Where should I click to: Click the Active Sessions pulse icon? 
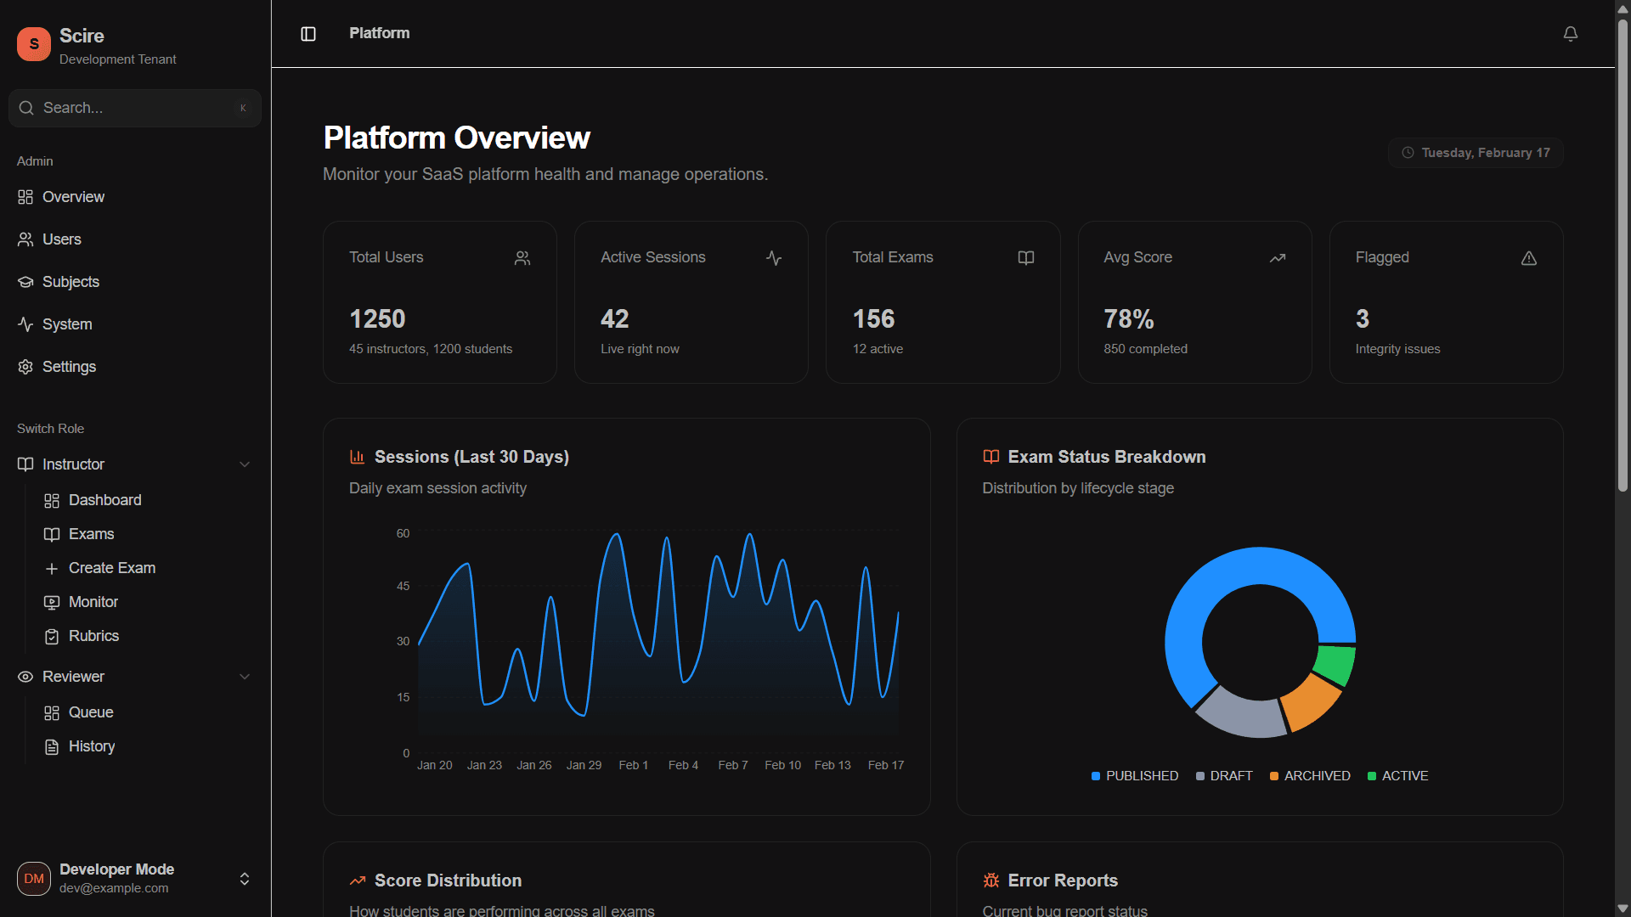tap(773, 257)
